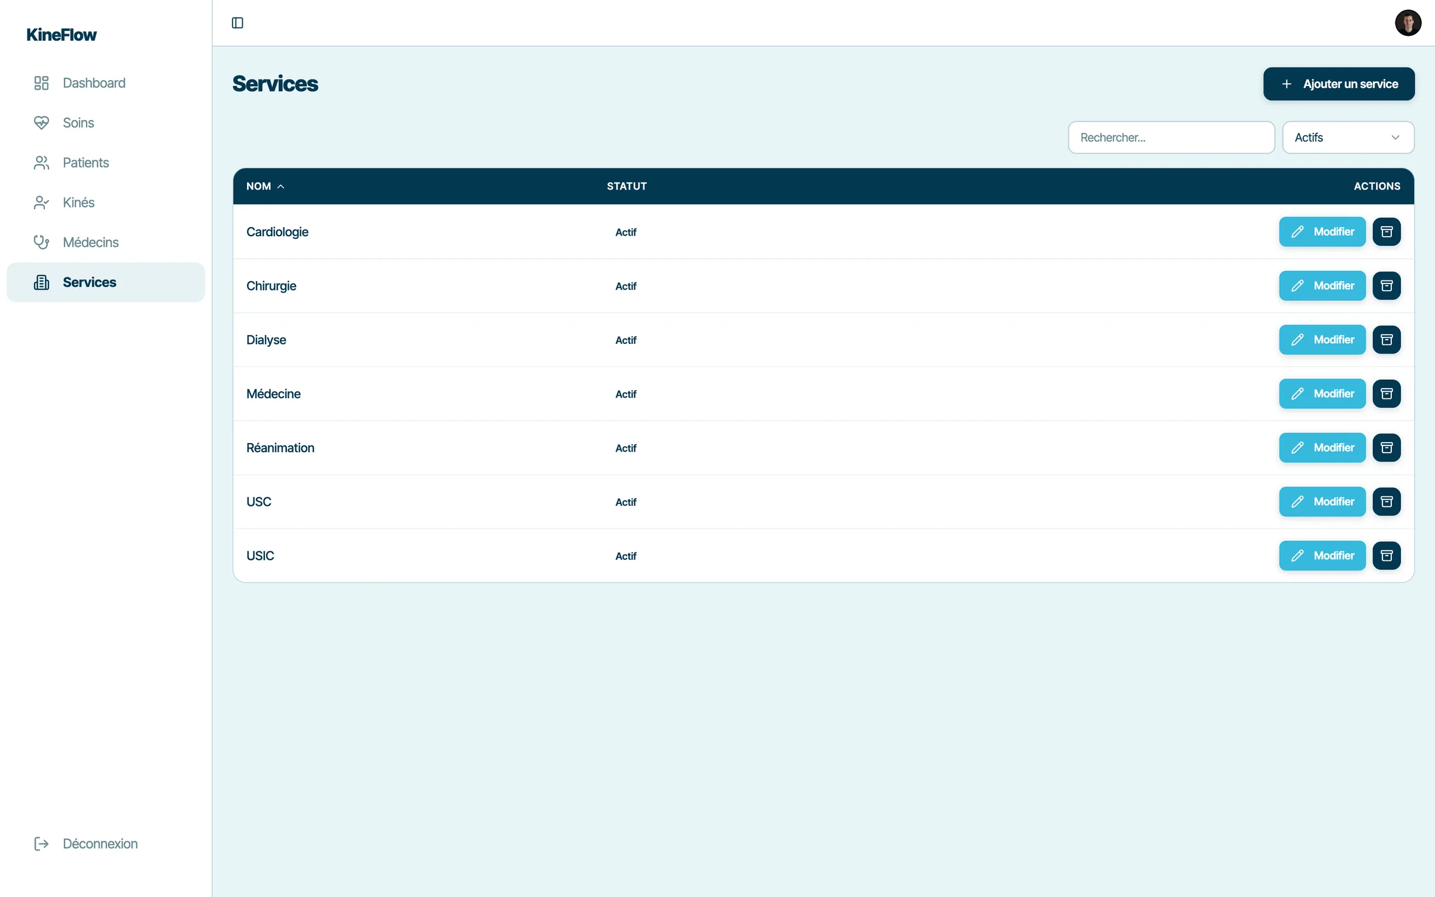Click the Médecine service name
Image resolution: width=1435 pixels, height=897 pixels.
[x=273, y=393]
